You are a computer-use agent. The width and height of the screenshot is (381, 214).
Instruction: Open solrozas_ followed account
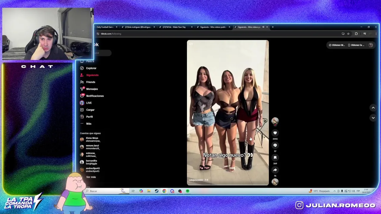[x=88, y=155]
